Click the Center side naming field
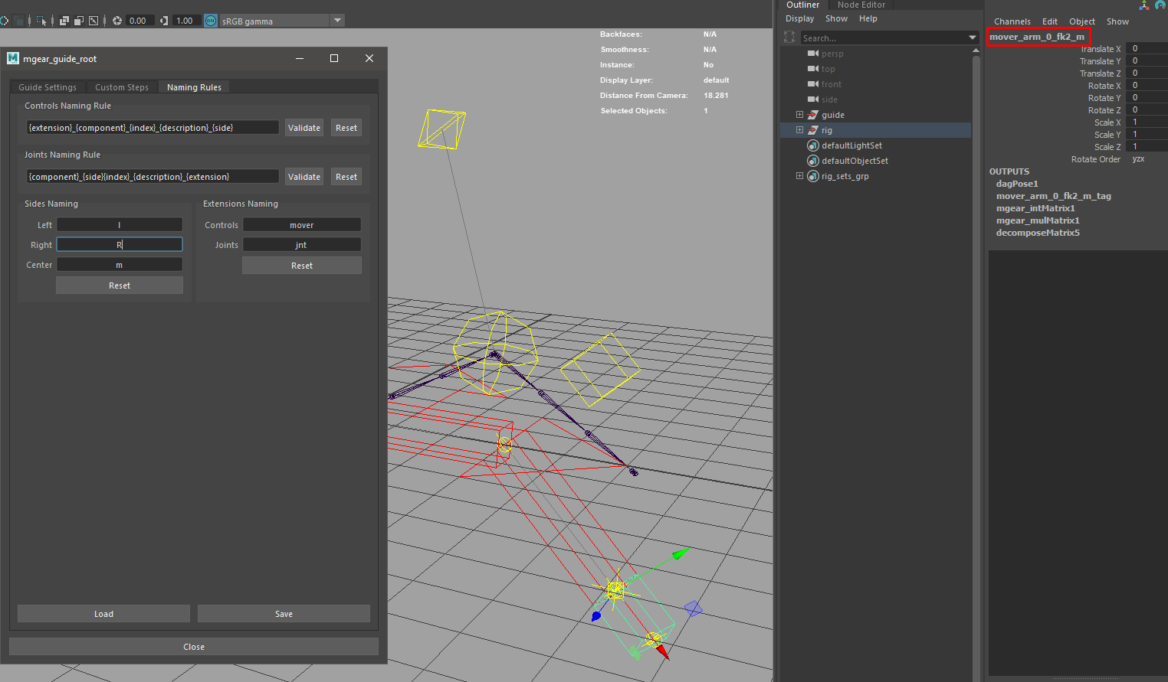This screenshot has height=682, width=1168. tap(120, 265)
